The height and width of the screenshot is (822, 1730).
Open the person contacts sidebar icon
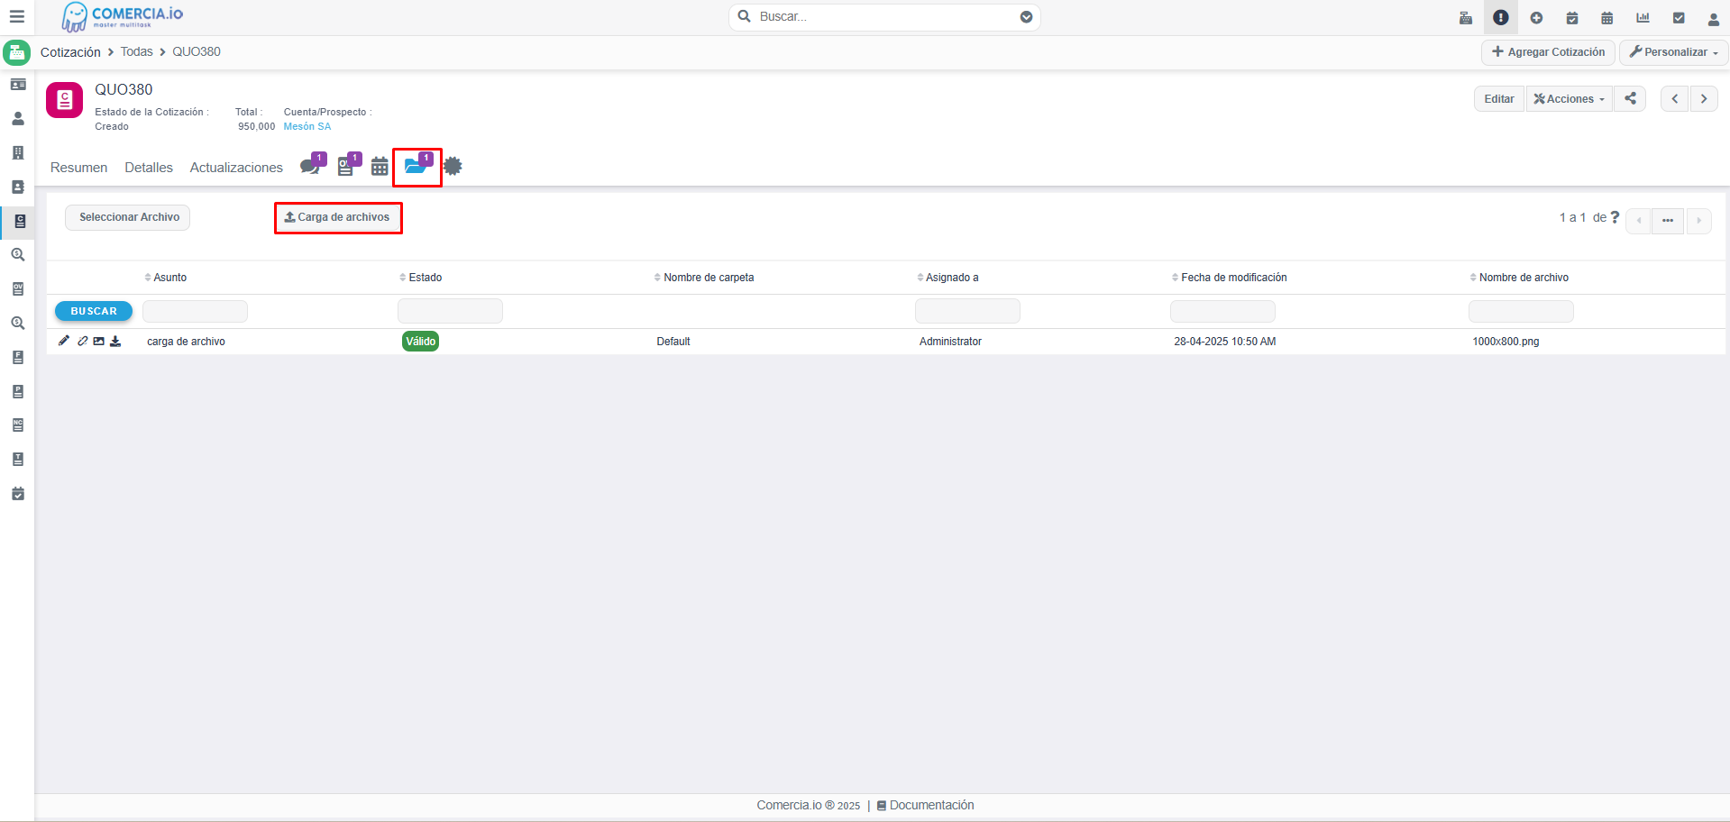tap(18, 118)
